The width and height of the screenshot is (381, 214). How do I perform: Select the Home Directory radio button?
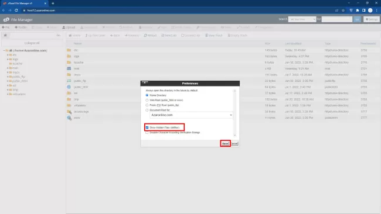click(x=147, y=95)
